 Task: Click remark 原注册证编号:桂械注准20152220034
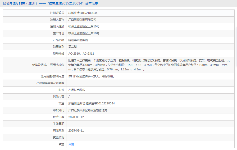tap(92, 103)
